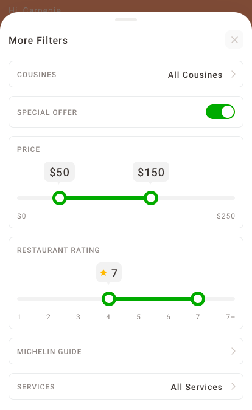This screenshot has height=410, width=252.
Task: Tap the drag handle atop the sheet
Action: [126, 19]
